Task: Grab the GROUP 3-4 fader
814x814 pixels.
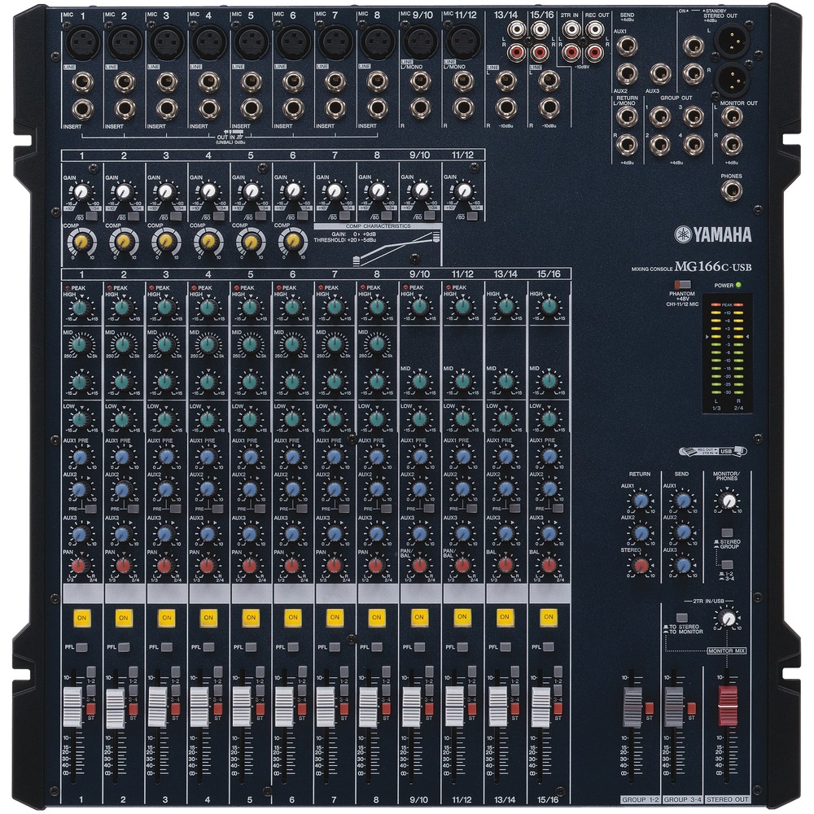Action: 674,707
